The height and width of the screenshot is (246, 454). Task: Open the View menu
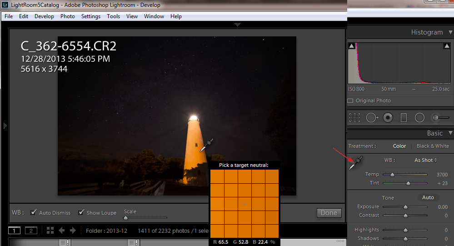[132, 16]
